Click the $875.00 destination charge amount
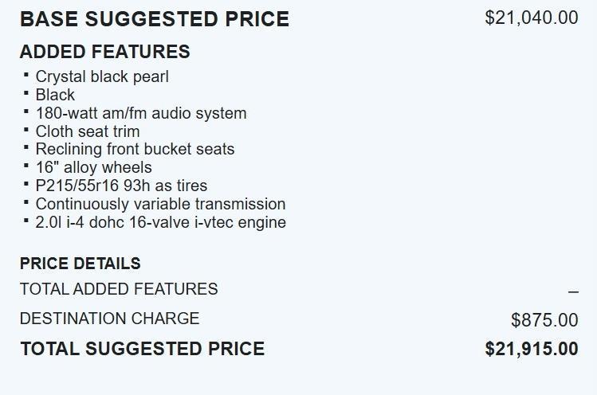 coord(544,320)
